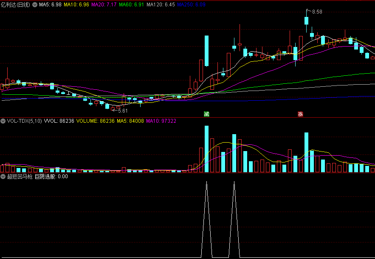The height and width of the screenshot is (259, 375).
Task: Click the green 减 marker icon
Action: pos(206,114)
